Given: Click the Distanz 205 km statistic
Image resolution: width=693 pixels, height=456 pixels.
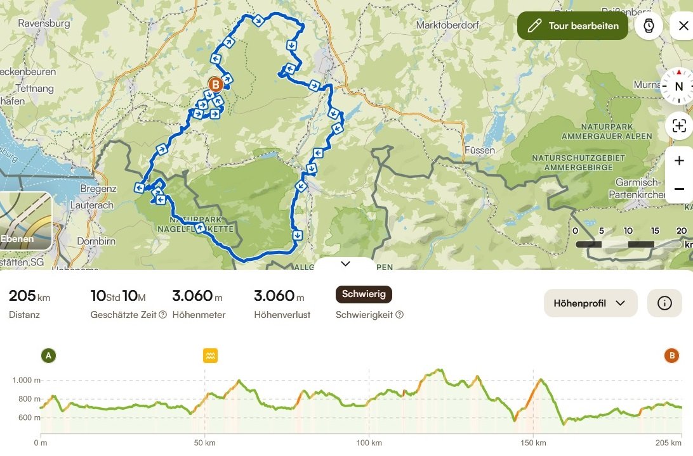Looking at the screenshot, I should point(29,303).
